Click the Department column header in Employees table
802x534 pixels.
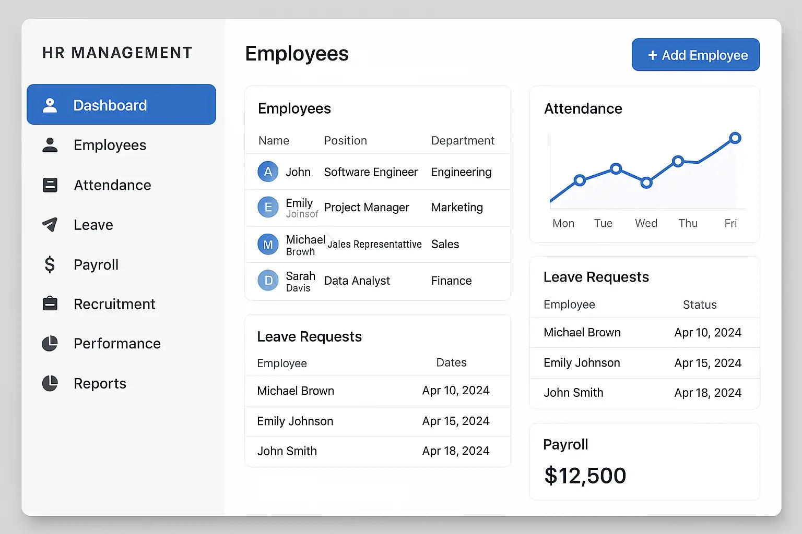(x=463, y=141)
